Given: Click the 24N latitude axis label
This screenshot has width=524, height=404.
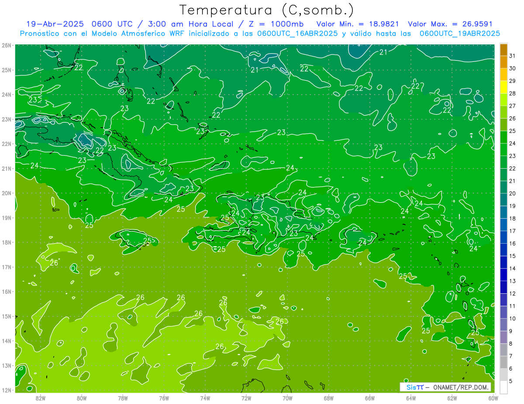Looking at the screenshot, I should [7, 95].
